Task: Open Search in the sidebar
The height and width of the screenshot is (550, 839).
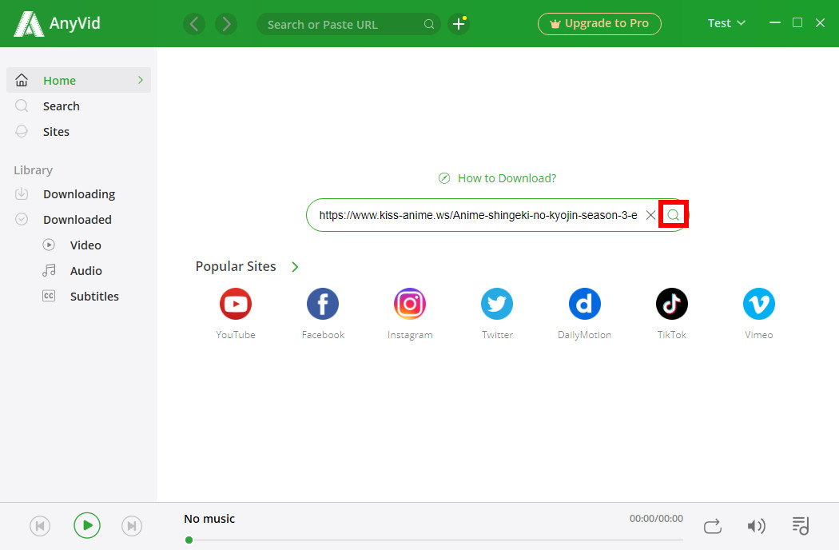Action: (78, 106)
